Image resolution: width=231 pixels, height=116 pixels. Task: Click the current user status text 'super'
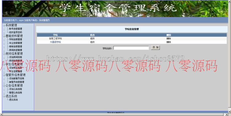21,20
